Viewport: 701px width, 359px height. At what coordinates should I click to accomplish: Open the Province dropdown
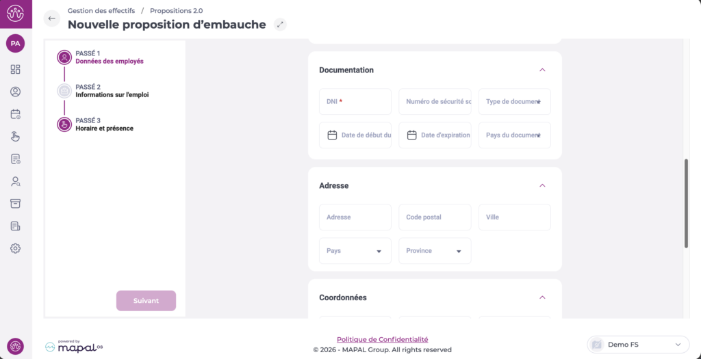point(435,251)
